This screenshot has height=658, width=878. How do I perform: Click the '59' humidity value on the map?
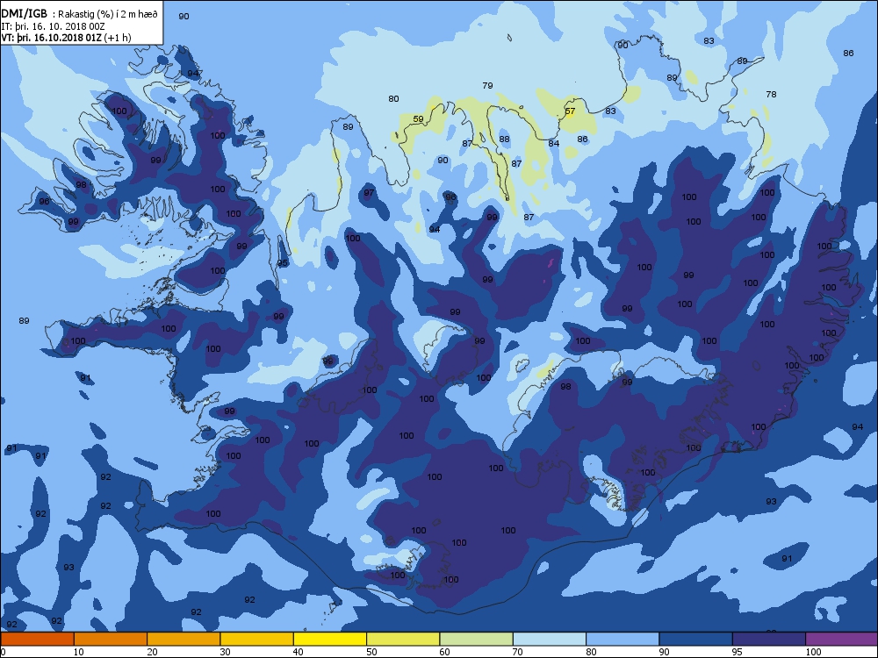point(418,119)
